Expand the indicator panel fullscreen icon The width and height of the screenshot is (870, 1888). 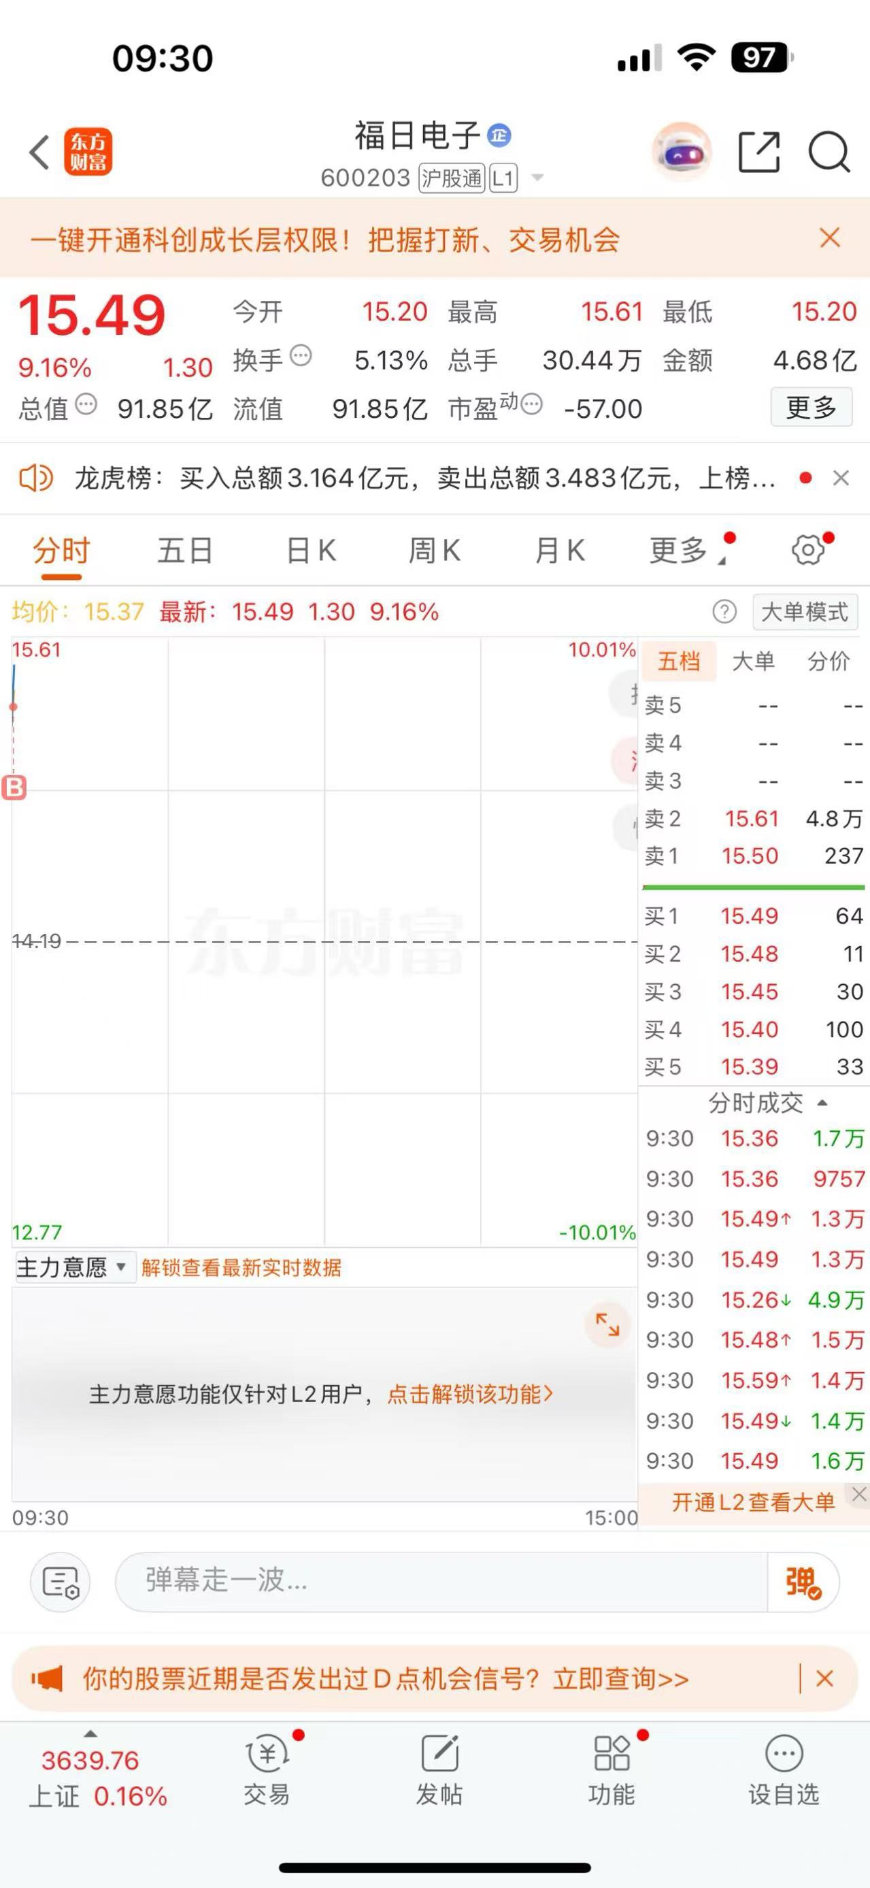607,1324
